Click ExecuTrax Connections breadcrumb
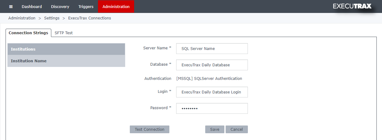This screenshot has height=140, width=382. [x=90, y=18]
